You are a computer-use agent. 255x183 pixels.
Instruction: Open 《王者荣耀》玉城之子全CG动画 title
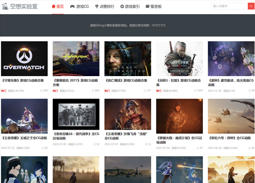coord(24,138)
